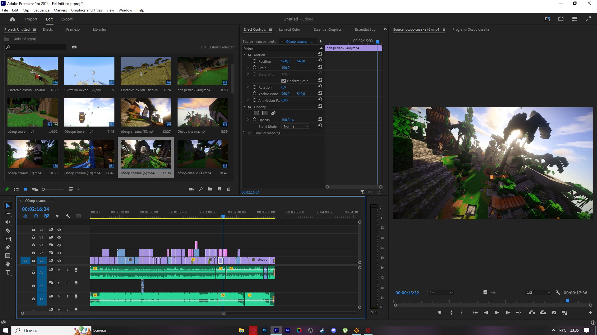Open New Bin in Project panel
597x335 pixels.
[210, 189]
